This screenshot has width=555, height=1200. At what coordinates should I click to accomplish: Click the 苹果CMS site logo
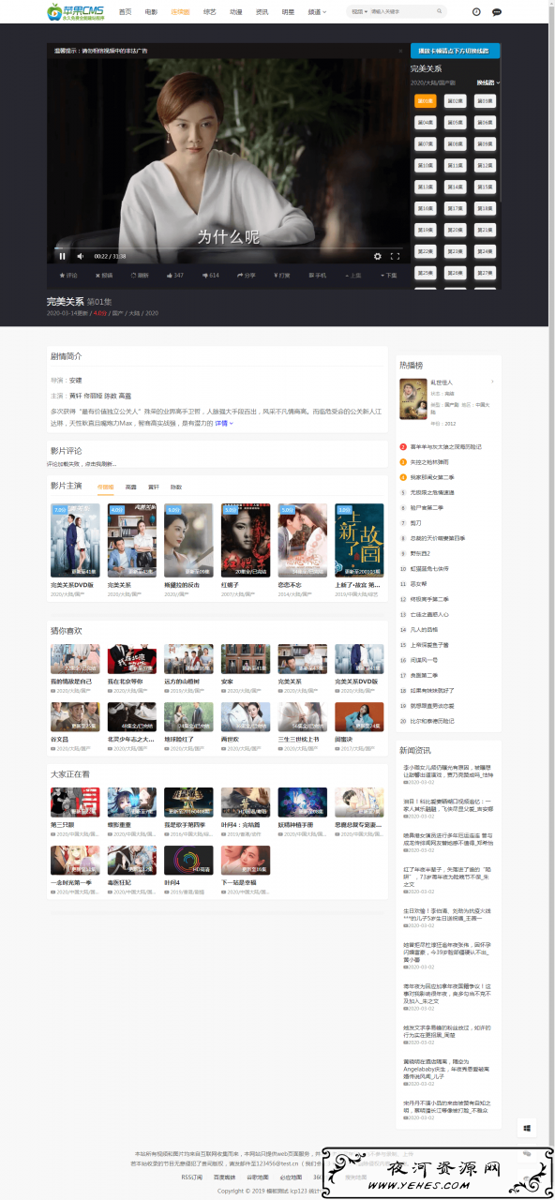coord(76,12)
